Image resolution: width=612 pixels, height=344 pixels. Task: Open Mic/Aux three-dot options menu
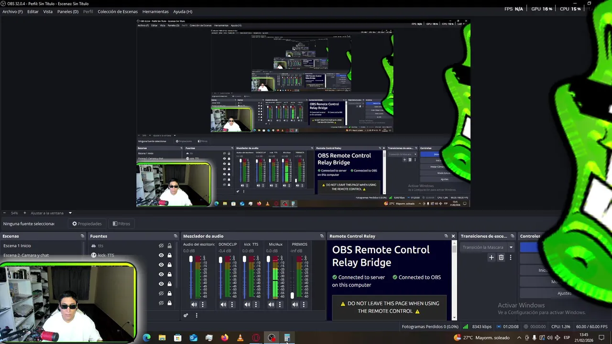pyautogui.click(x=280, y=304)
